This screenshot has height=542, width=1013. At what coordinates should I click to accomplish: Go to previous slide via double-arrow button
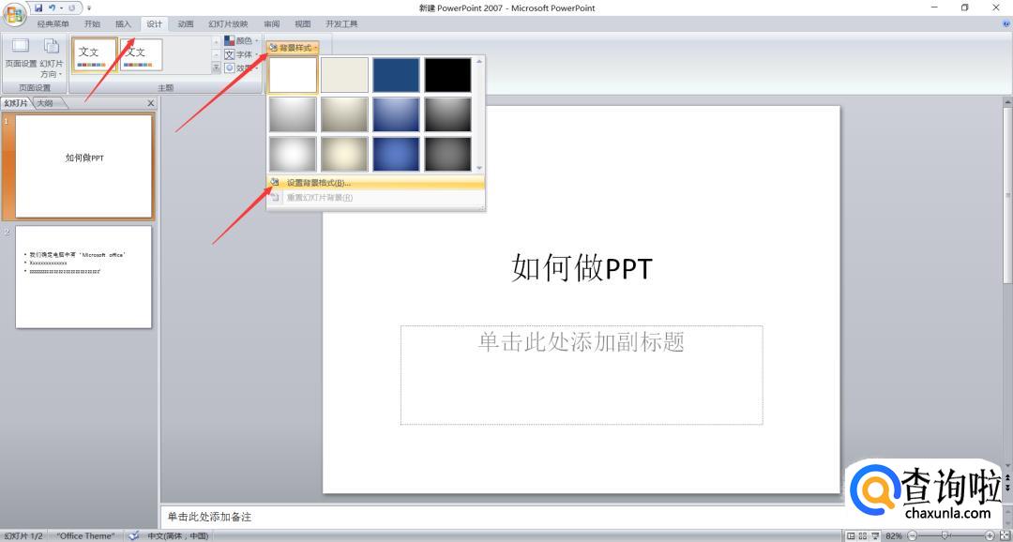1007,478
